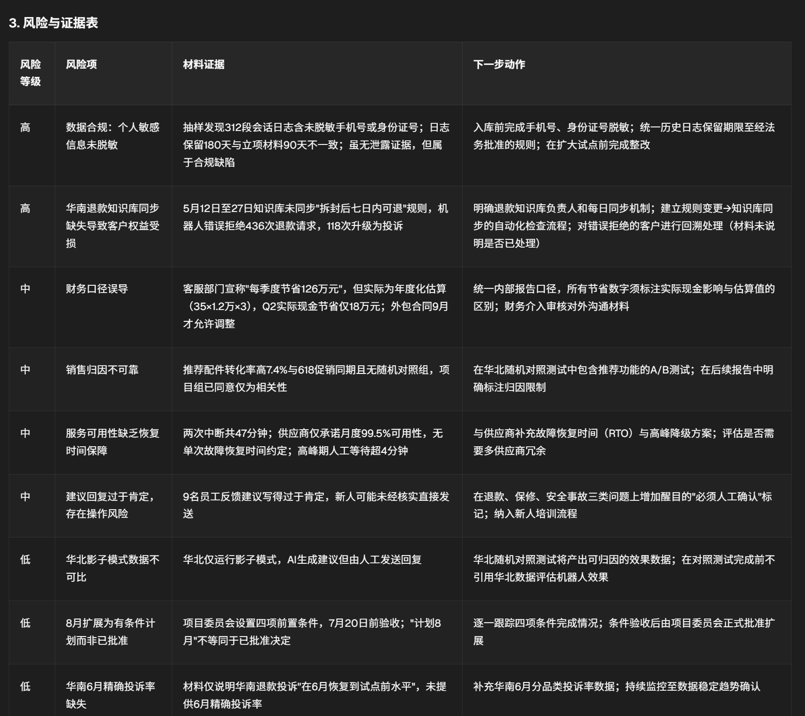This screenshot has width=805, height=716.
Task: Click the "低" level in the 华北影子模式 row
Action: (x=25, y=560)
